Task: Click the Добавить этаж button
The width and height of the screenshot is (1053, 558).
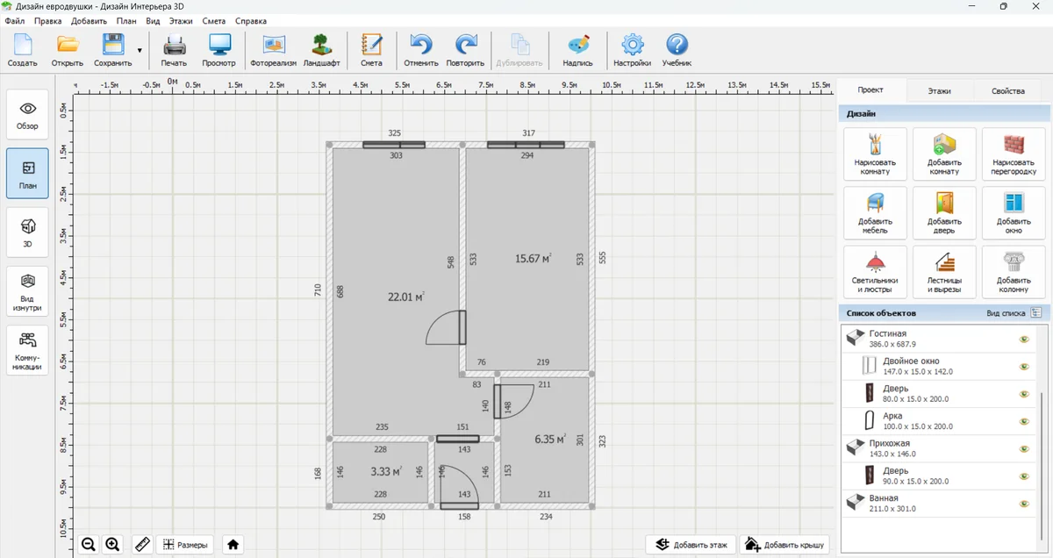Action: coord(691,545)
